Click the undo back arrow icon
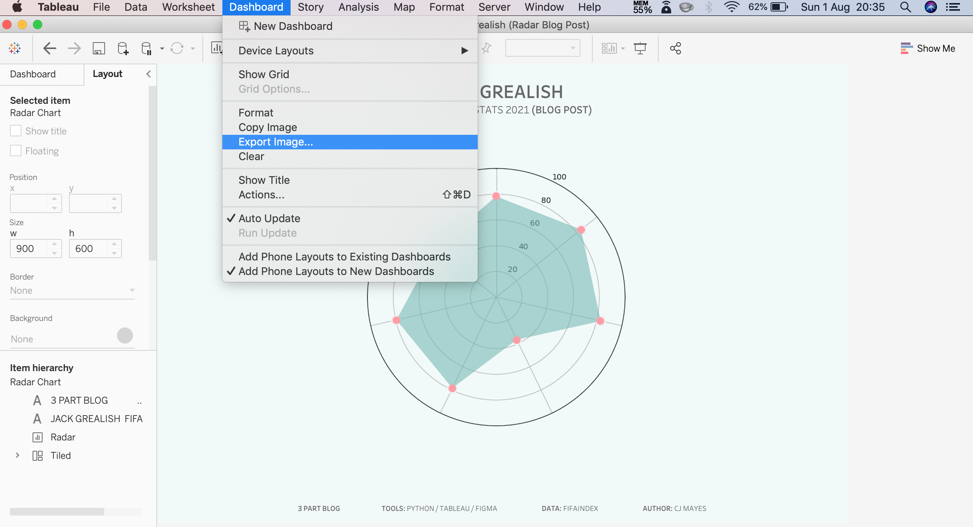The height and width of the screenshot is (527, 973). click(49, 48)
